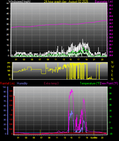Click the '29.9' barometer axis value

[111, 16]
